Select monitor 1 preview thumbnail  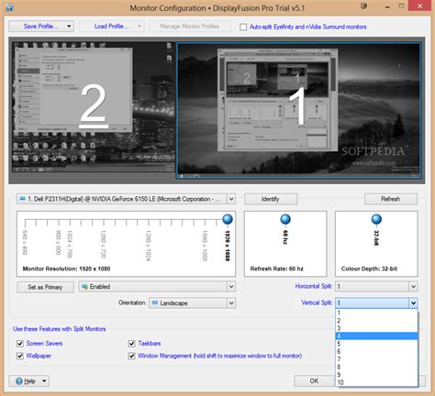click(x=298, y=111)
